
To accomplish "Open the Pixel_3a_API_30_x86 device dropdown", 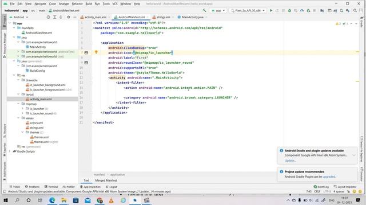I will point(248,10).
